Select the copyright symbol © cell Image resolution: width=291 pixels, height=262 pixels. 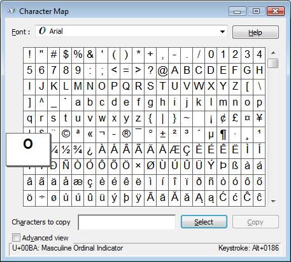pos(66,135)
